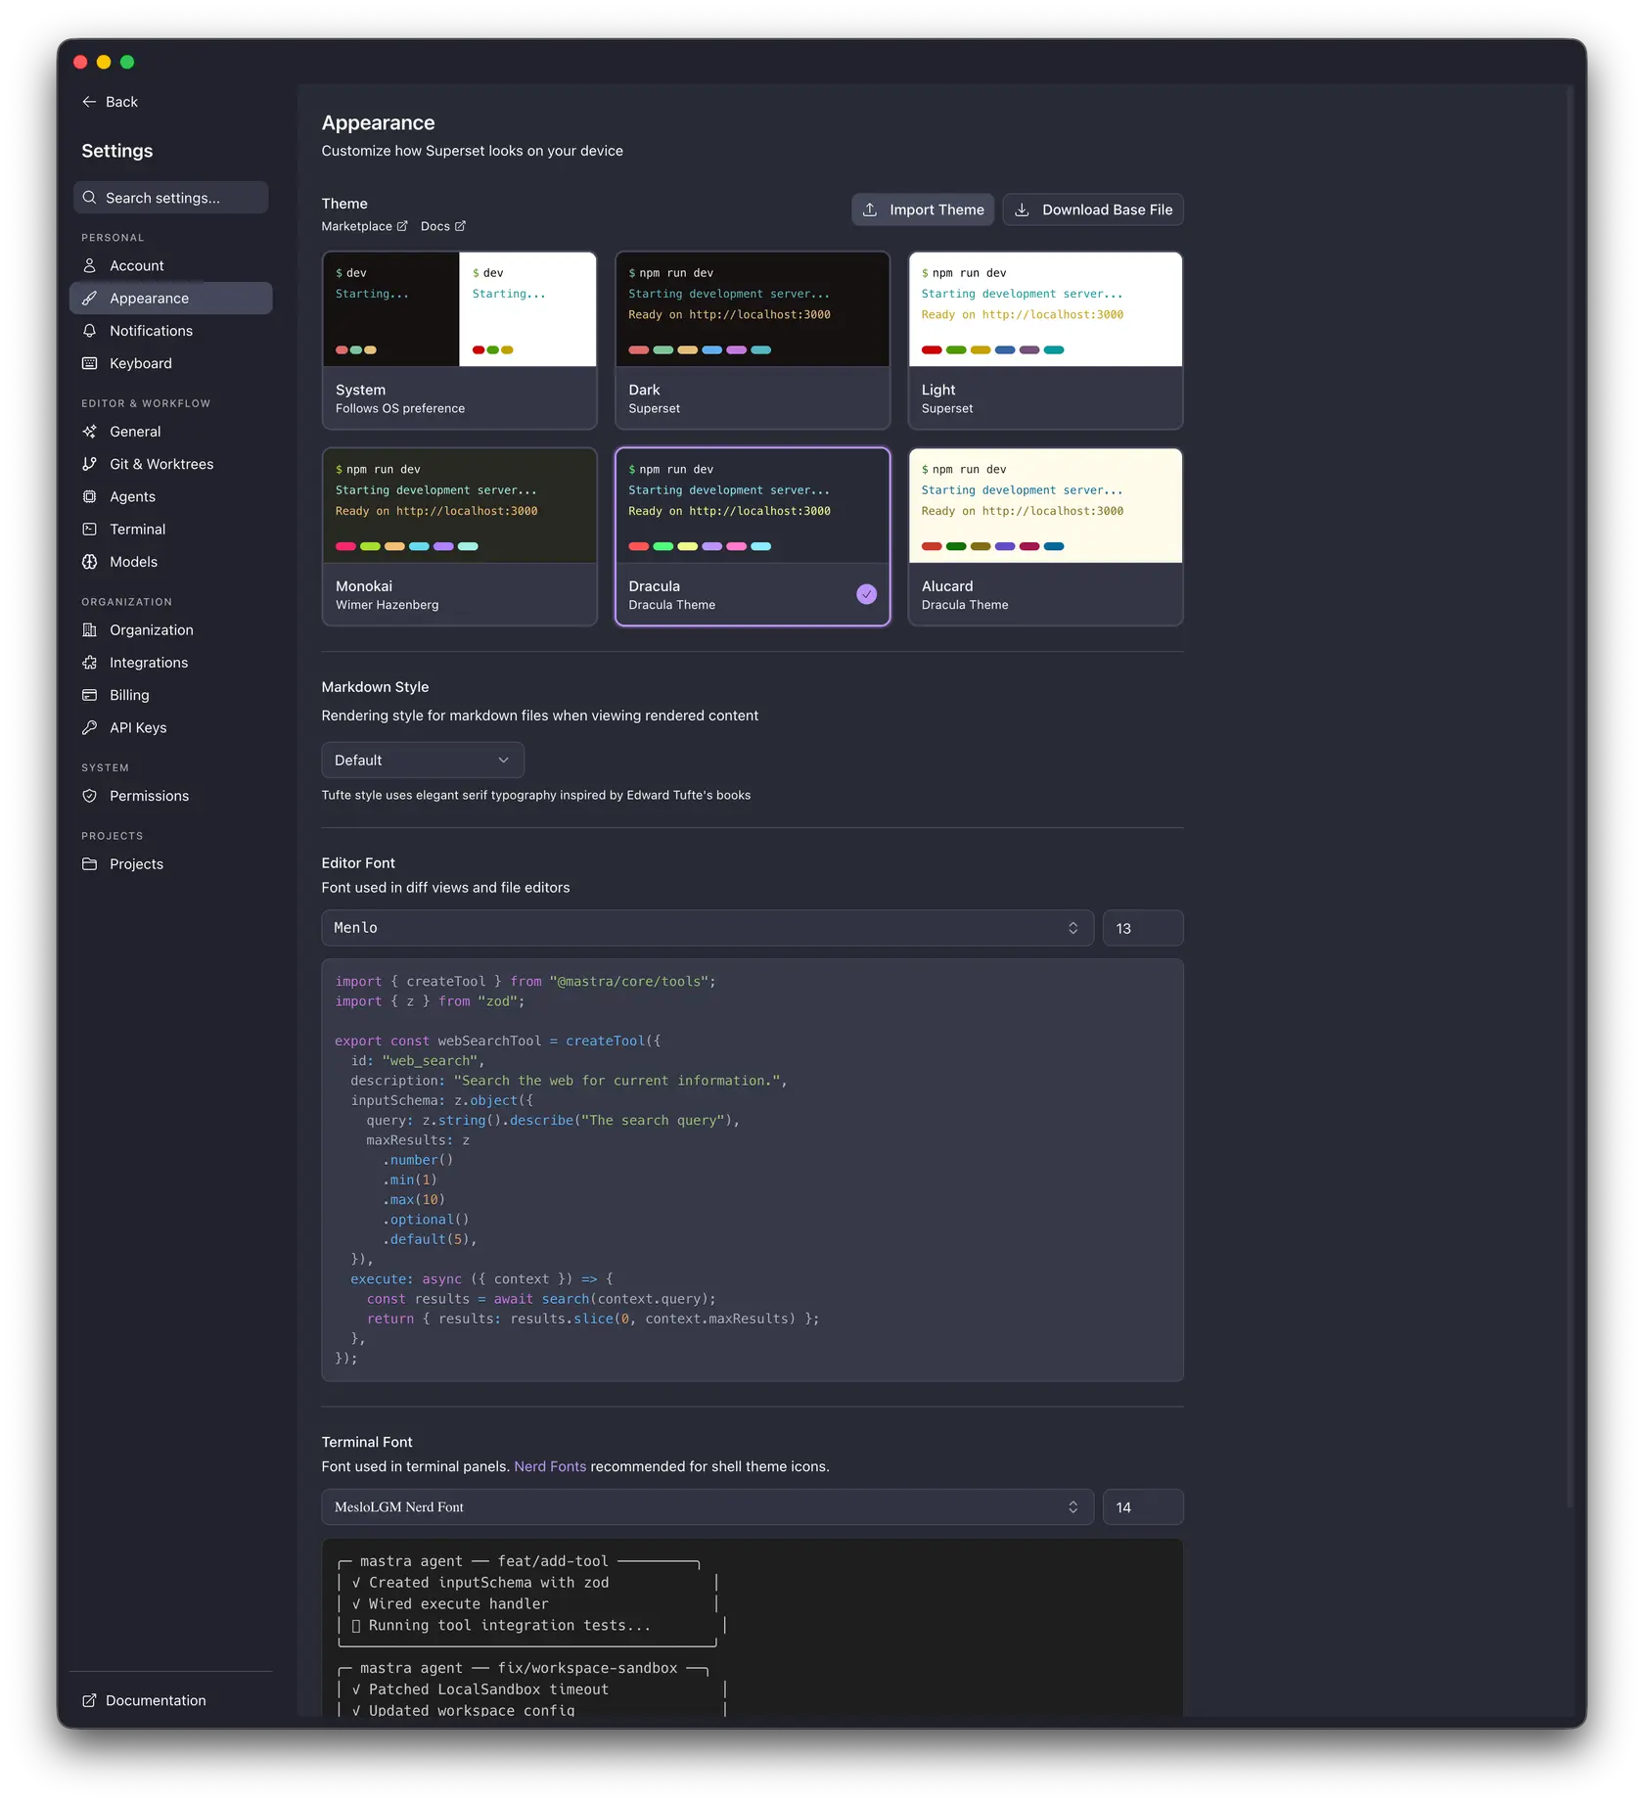Click the Dracula selected checkmark badge
The width and height of the screenshot is (1644, 1804).
(x=867, y=594)
